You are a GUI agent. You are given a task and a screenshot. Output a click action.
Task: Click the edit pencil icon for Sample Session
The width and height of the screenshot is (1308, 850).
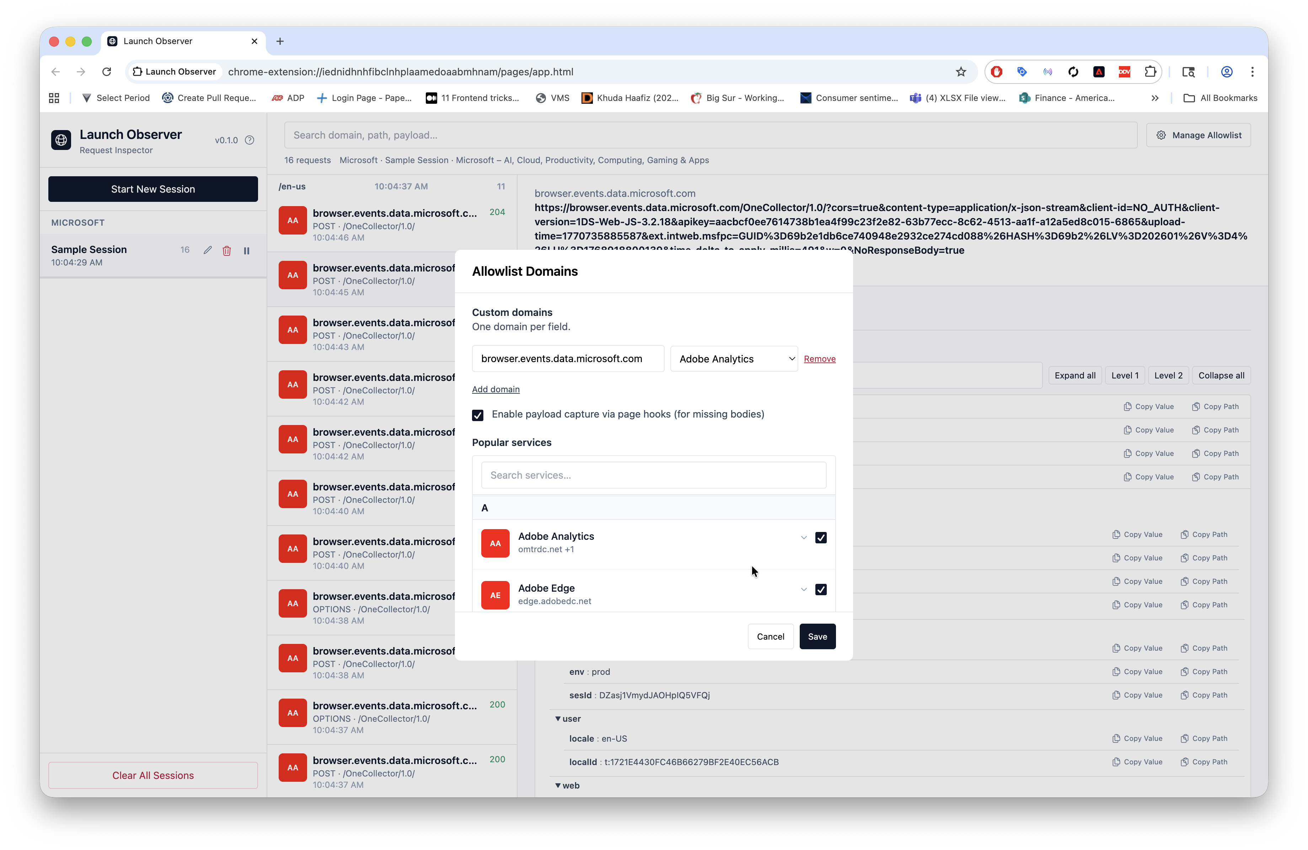point(207,251)
